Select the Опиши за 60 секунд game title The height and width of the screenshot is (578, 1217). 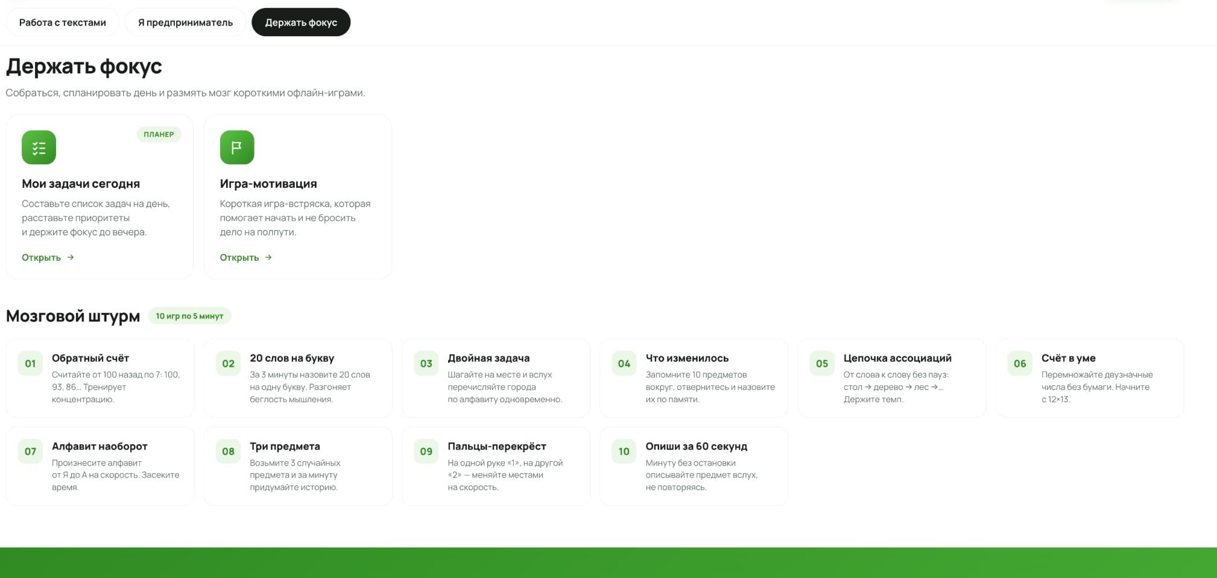click(x=696, y=446)
